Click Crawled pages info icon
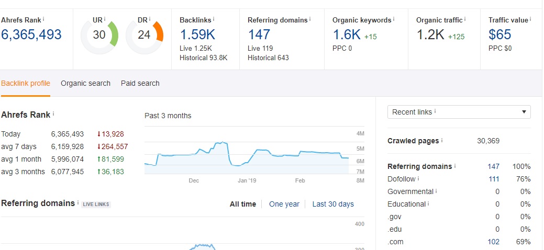The height and width of the screenshot is (250, 544). (442, 141)
